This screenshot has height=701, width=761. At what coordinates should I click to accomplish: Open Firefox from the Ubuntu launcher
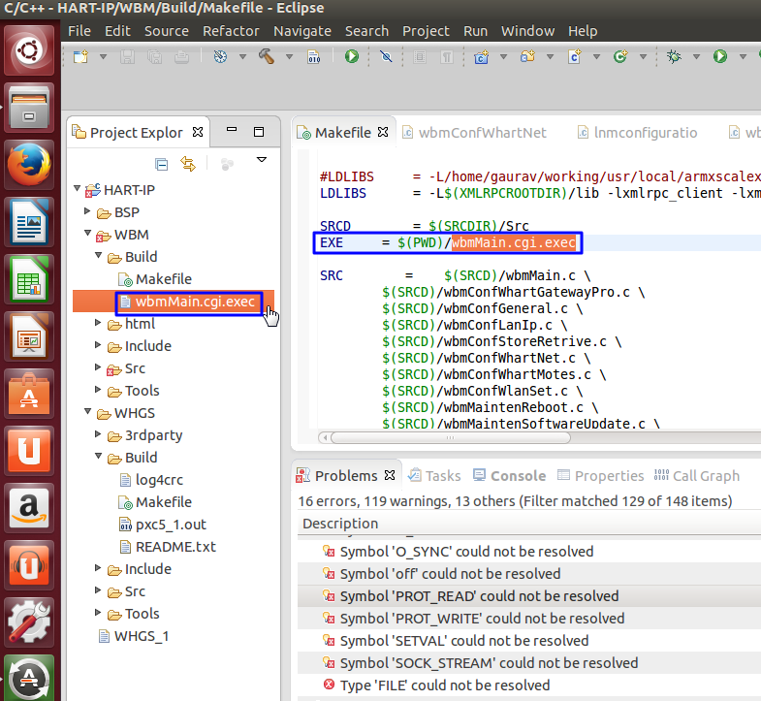tap(30, 167)
